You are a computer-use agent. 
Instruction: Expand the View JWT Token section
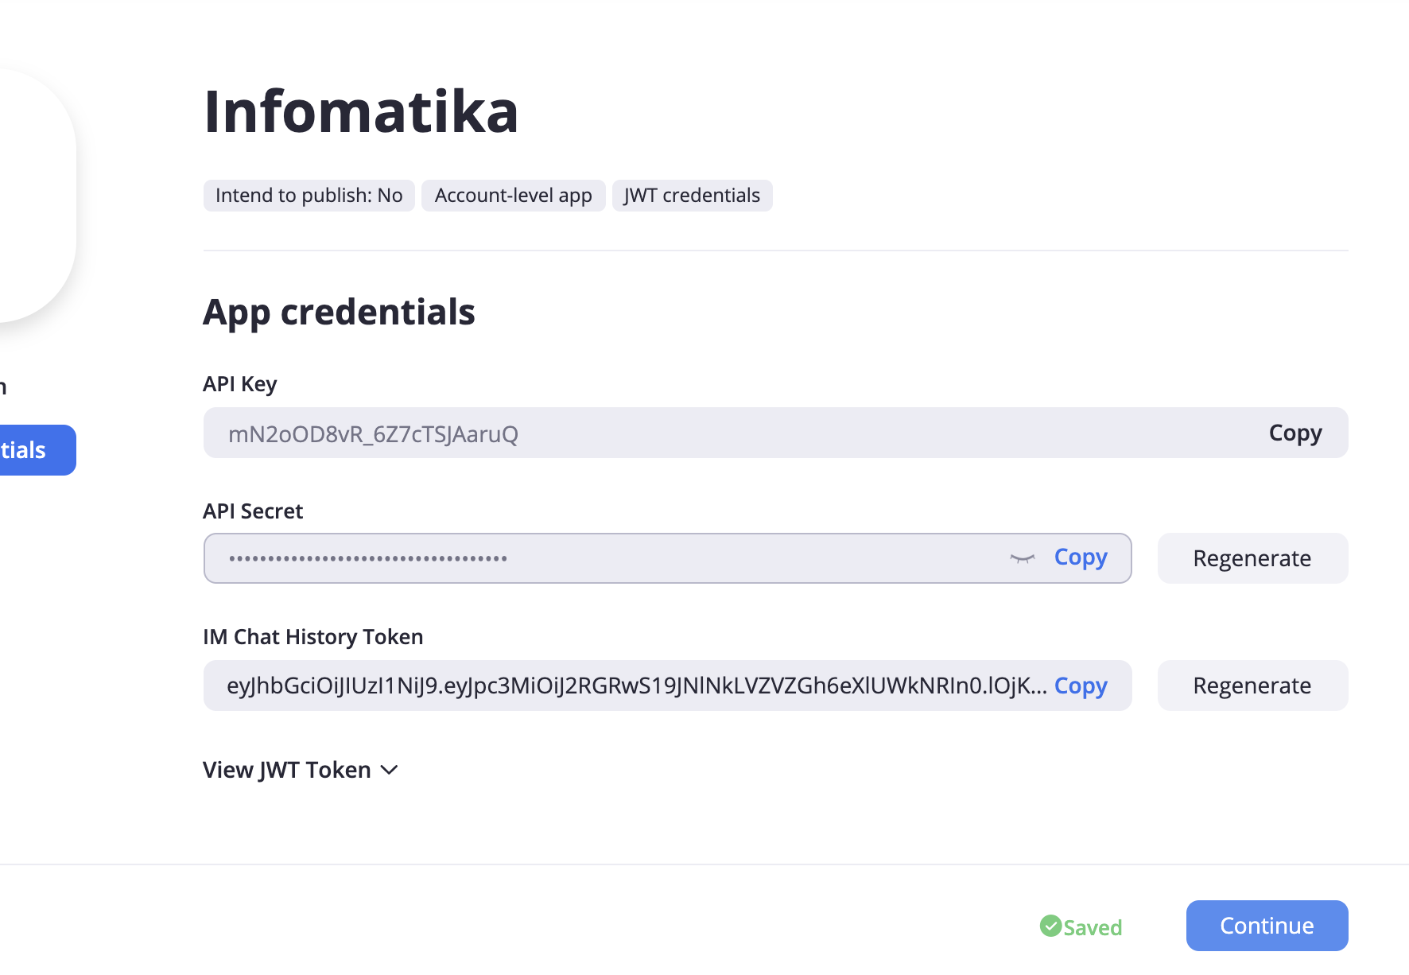click(301, 770)
